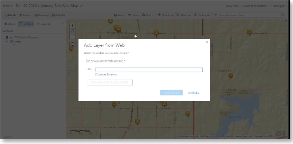Switch to the Legend tab
293x144 pixels.
point(43,24)
